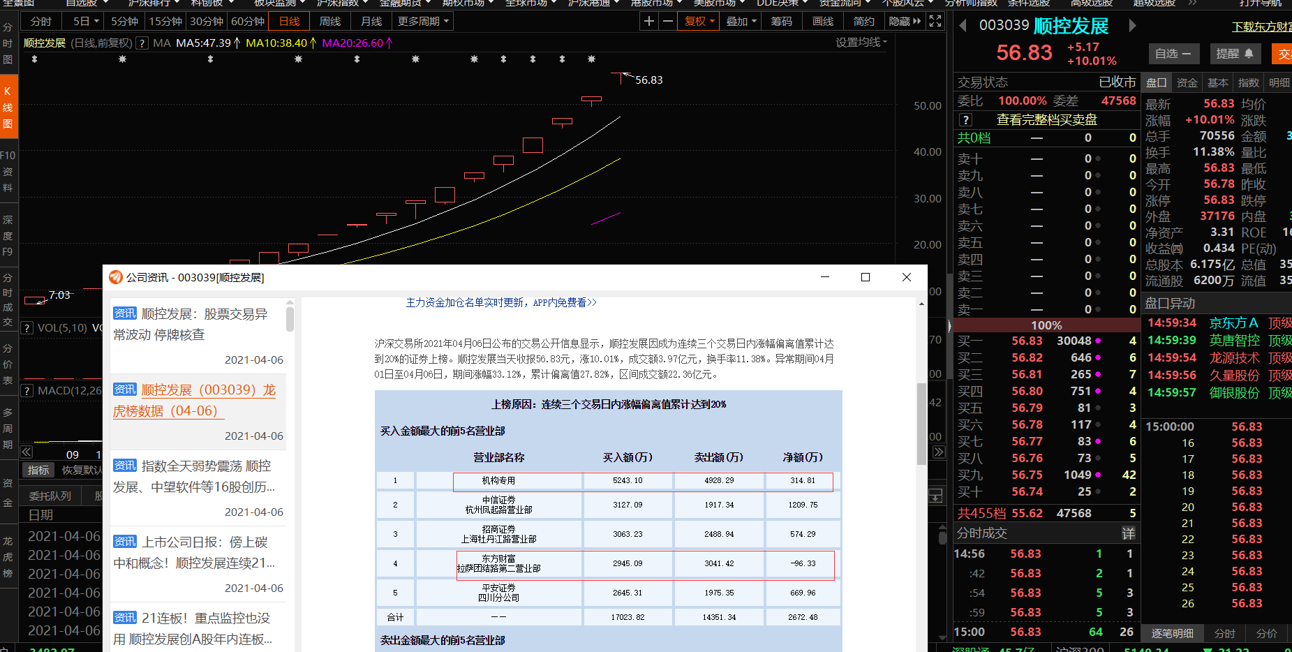
Task: Click question mark beside 查看完整档买卖盘
Action: pyautogui.click(x=965, y=120)
